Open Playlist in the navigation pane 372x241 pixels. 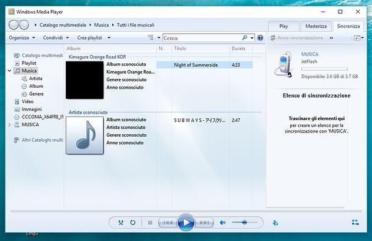click(x=26, y=63)
